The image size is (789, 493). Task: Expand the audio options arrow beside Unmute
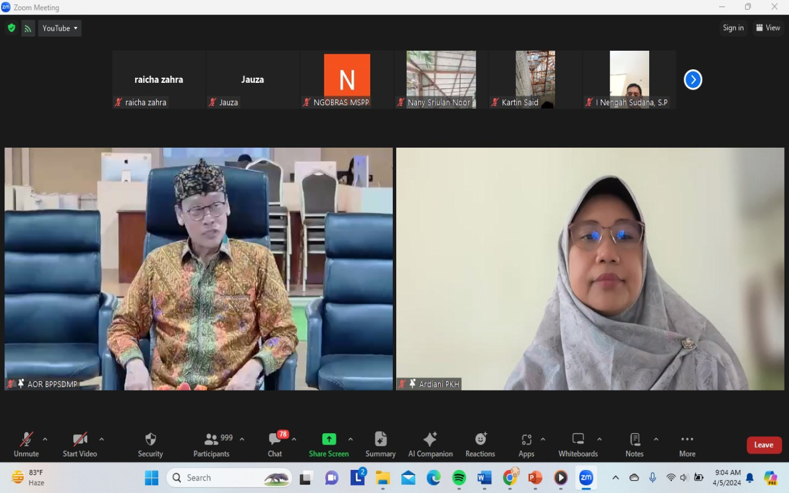coord(45,439)
